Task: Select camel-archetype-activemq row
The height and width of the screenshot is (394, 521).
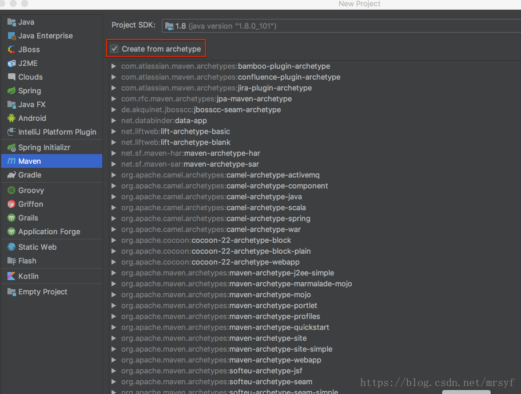Action: 315,175
